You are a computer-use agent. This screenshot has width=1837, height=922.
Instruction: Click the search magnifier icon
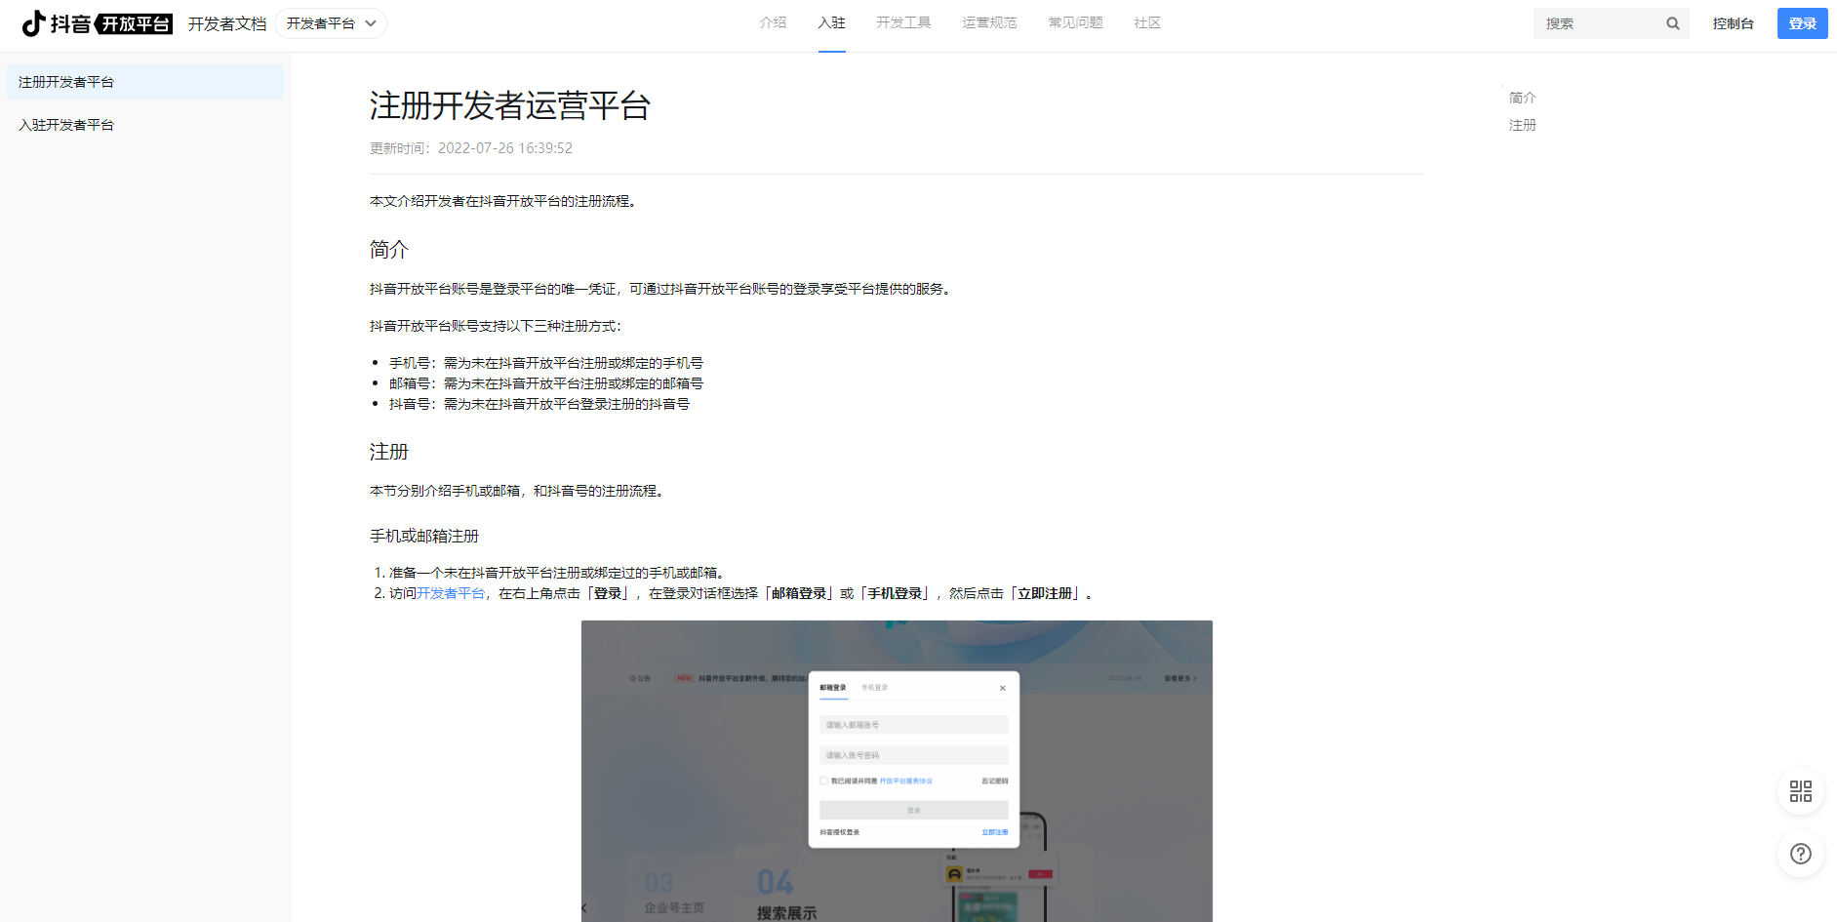coord(1672,23)
